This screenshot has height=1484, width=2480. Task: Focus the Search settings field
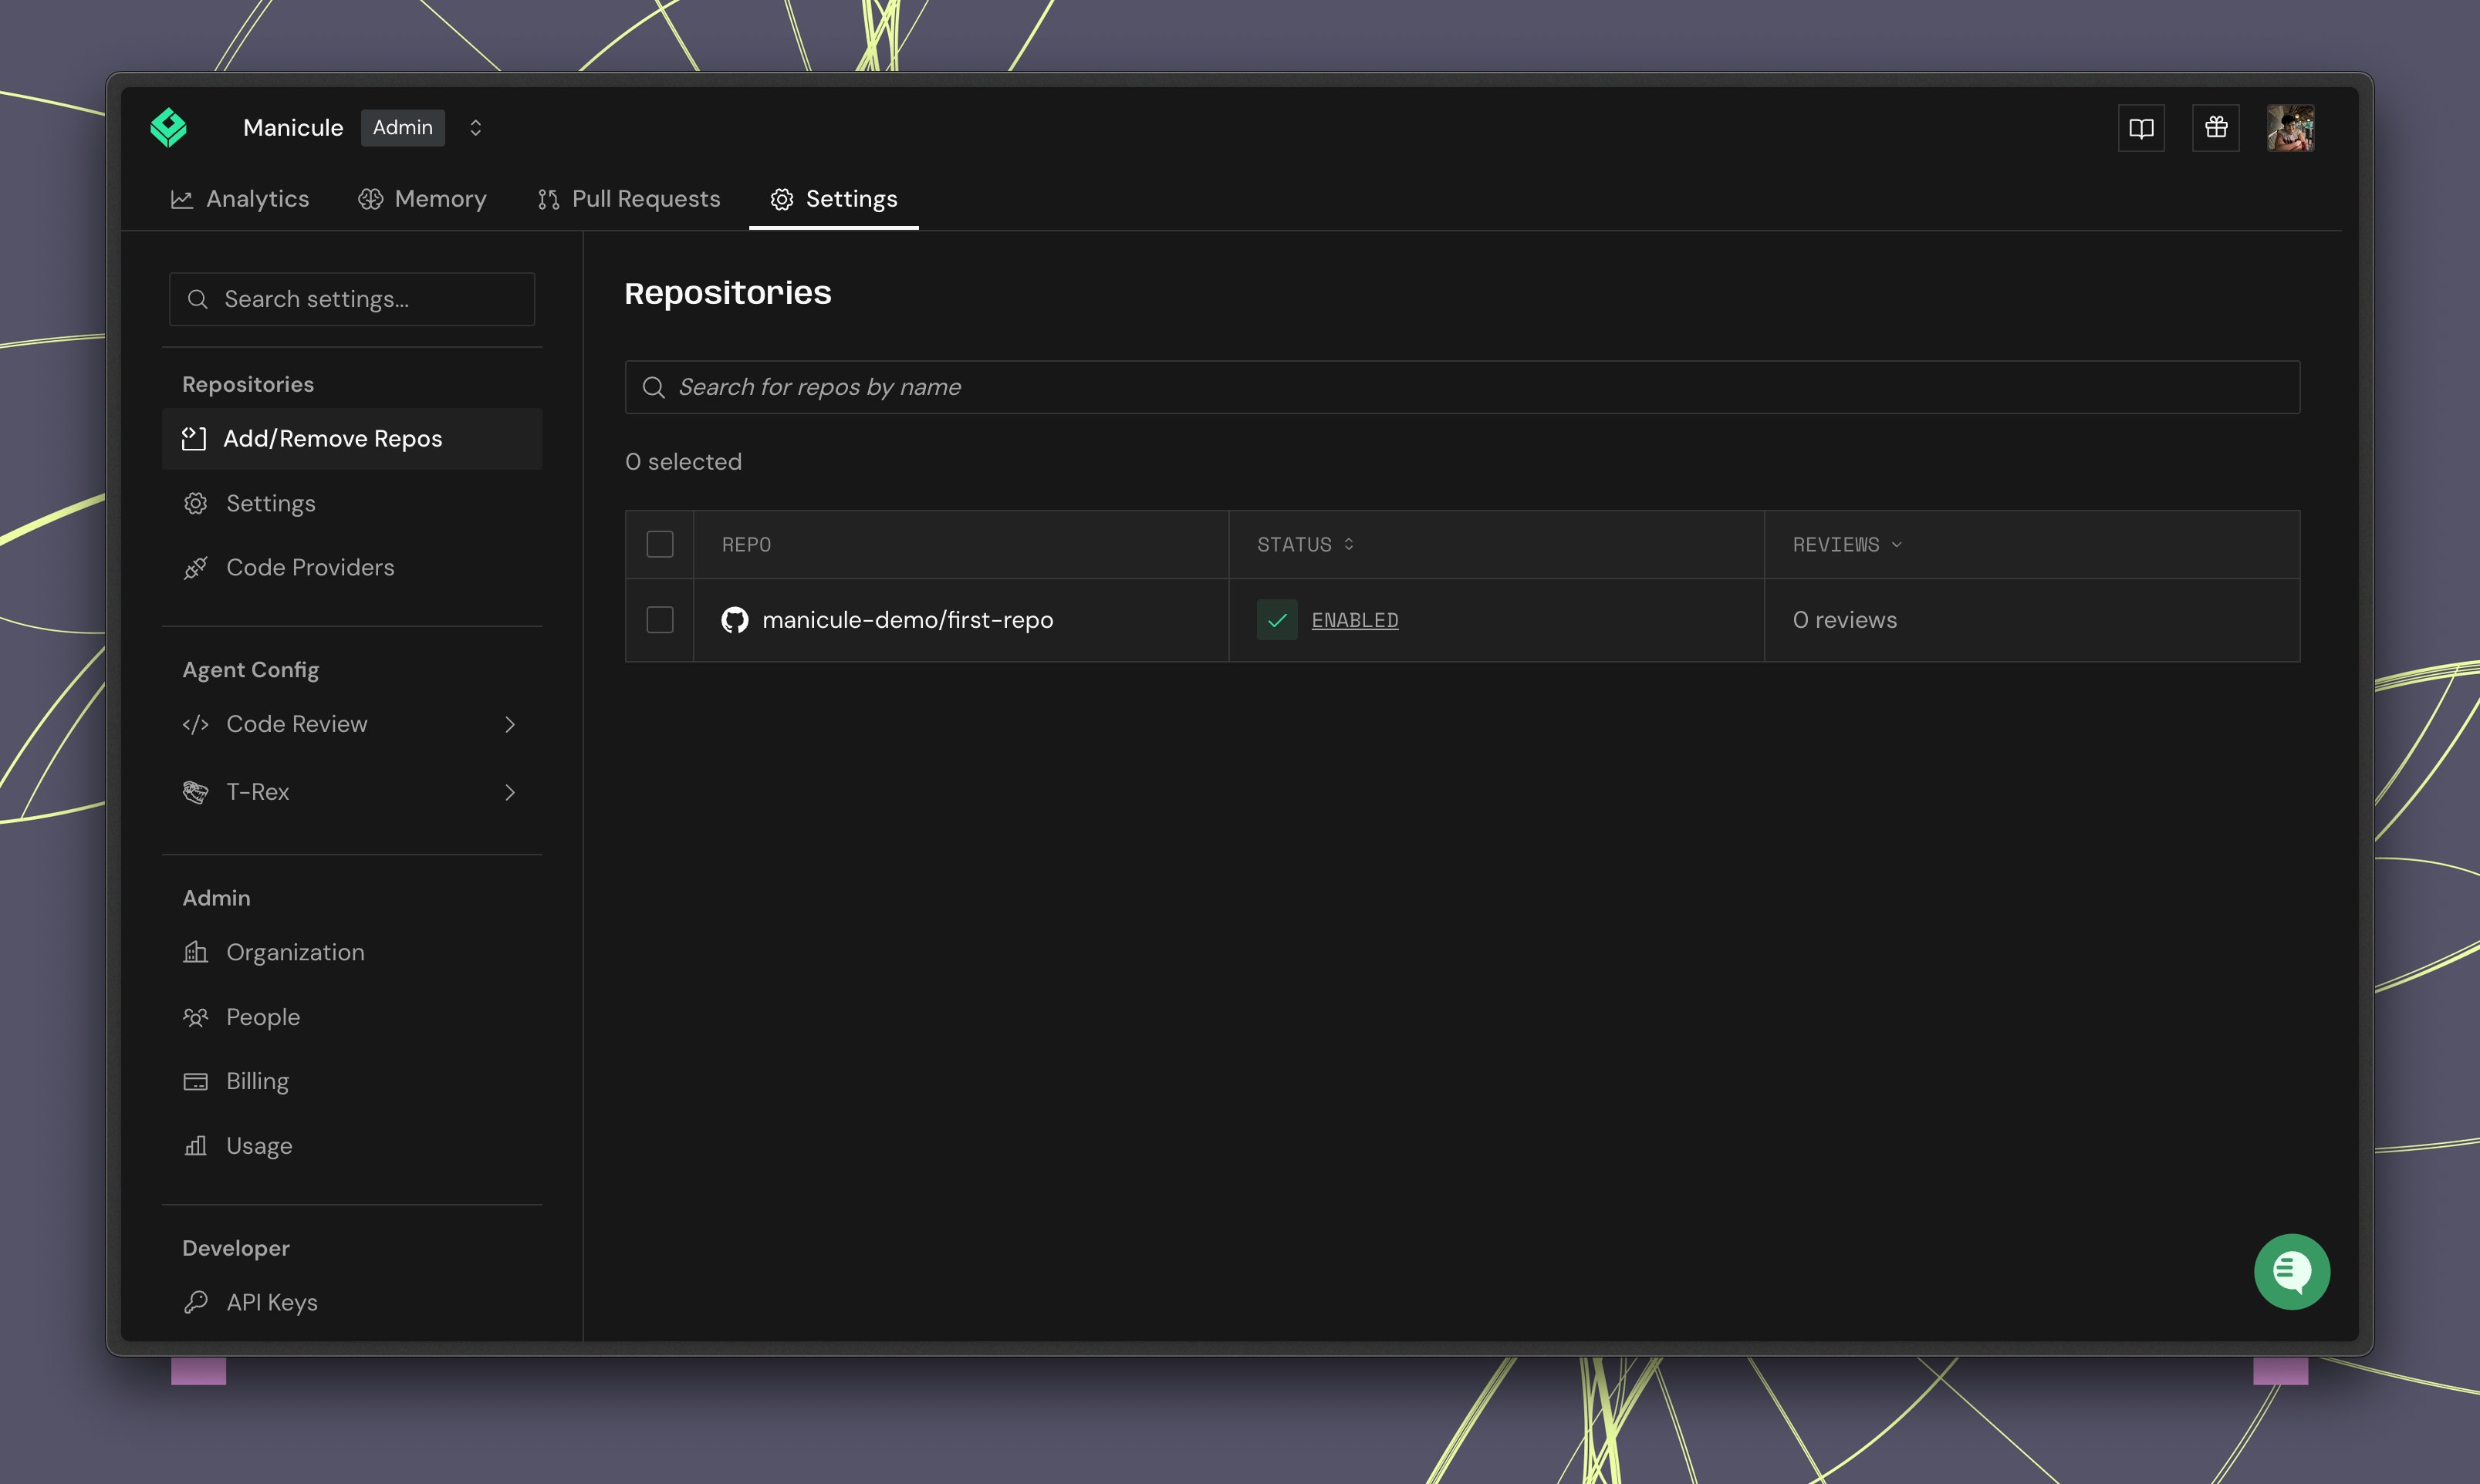click(x=352, y=299)
